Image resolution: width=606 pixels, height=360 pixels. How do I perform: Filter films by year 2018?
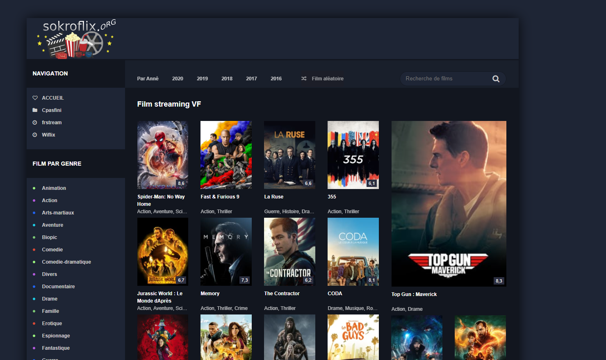pyautogui.click(x=227, y=79)
